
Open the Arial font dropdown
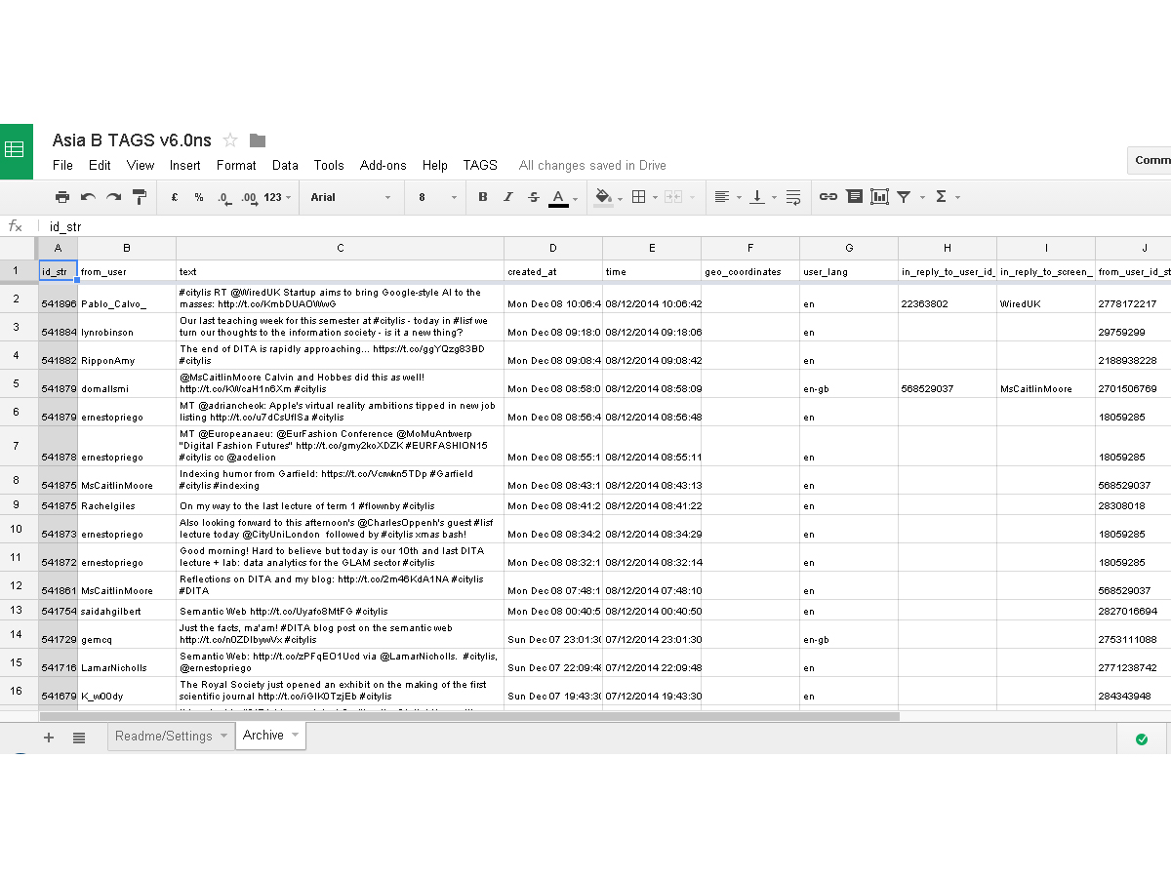point(350,197)
